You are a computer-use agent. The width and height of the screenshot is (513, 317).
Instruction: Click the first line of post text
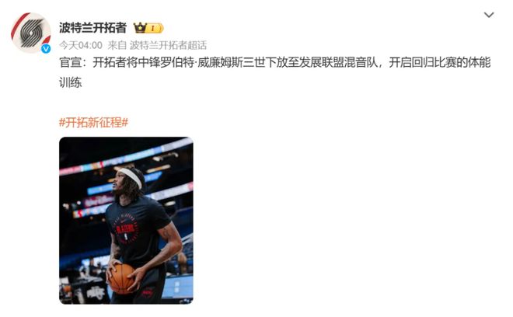point(275,62)
